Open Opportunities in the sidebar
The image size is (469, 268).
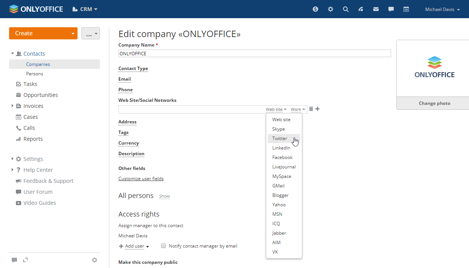(40, 95)
